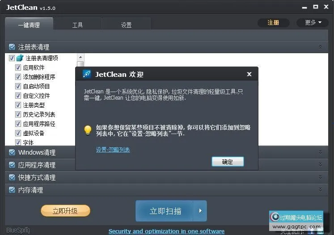Image resolution: width=334 pixels, height=235 pixels.
Task: Click the 注册表清理项 tree icon
Action: [20, 58]
